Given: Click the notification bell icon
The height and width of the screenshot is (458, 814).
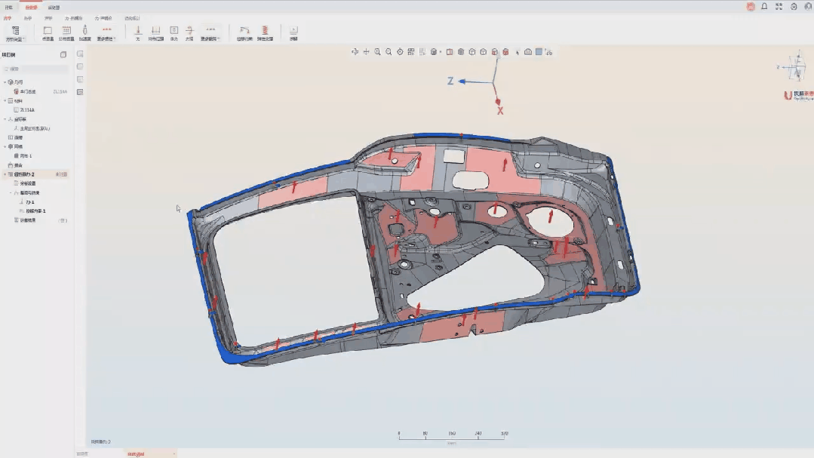Looking at the screenshot, I should (764, 6).
